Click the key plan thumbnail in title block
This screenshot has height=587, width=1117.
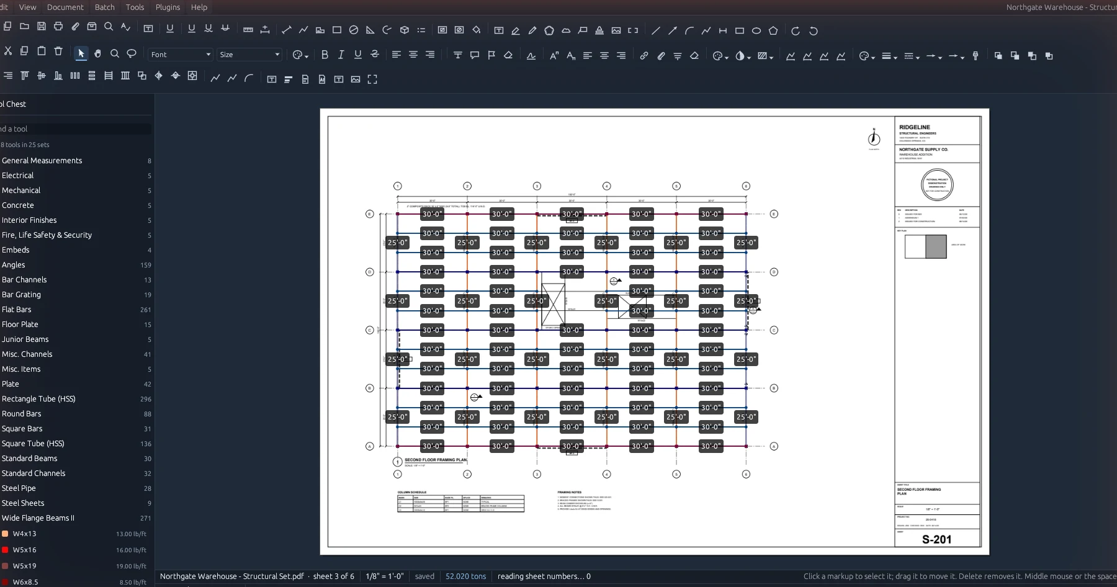pyautogui.click(x=925, y=246)
